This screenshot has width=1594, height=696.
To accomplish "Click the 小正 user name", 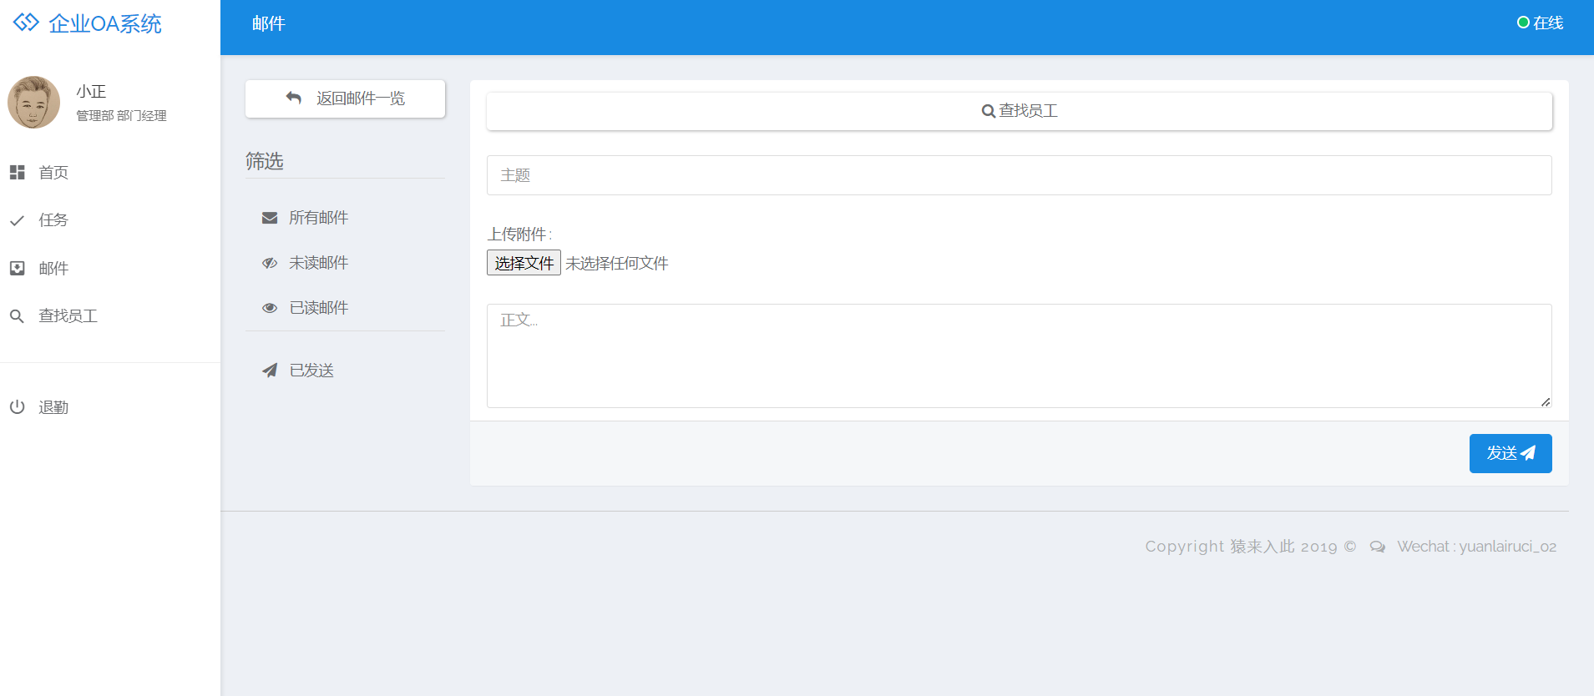I will [91, 91].
